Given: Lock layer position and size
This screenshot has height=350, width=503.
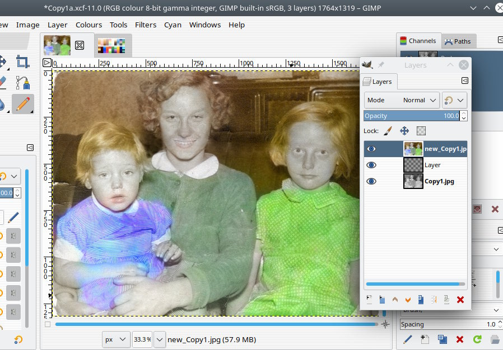Looking at the screenshot, I should [x=404, y=131].
